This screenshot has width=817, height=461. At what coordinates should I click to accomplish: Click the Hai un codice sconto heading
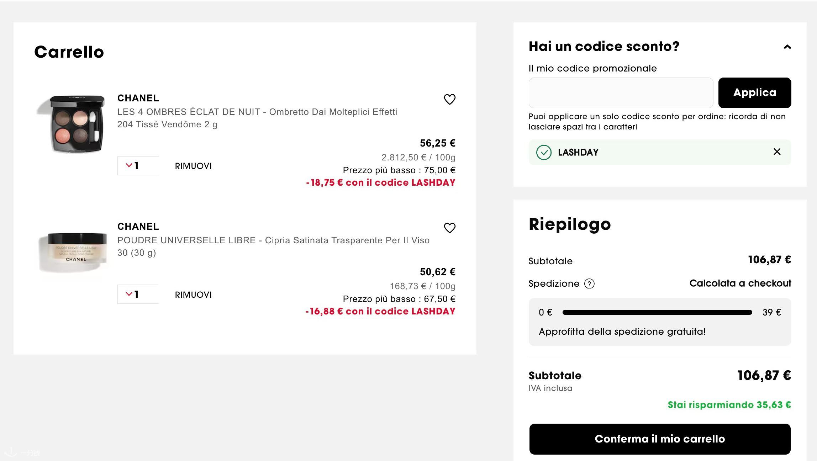click(x=604, y=46)
